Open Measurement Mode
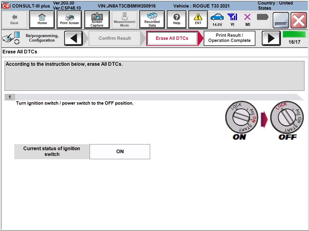This screenshot has width=309, height=231. tap(124, 19)
